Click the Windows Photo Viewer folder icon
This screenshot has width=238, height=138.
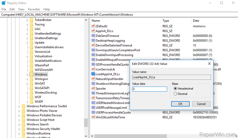click(23, 111)
